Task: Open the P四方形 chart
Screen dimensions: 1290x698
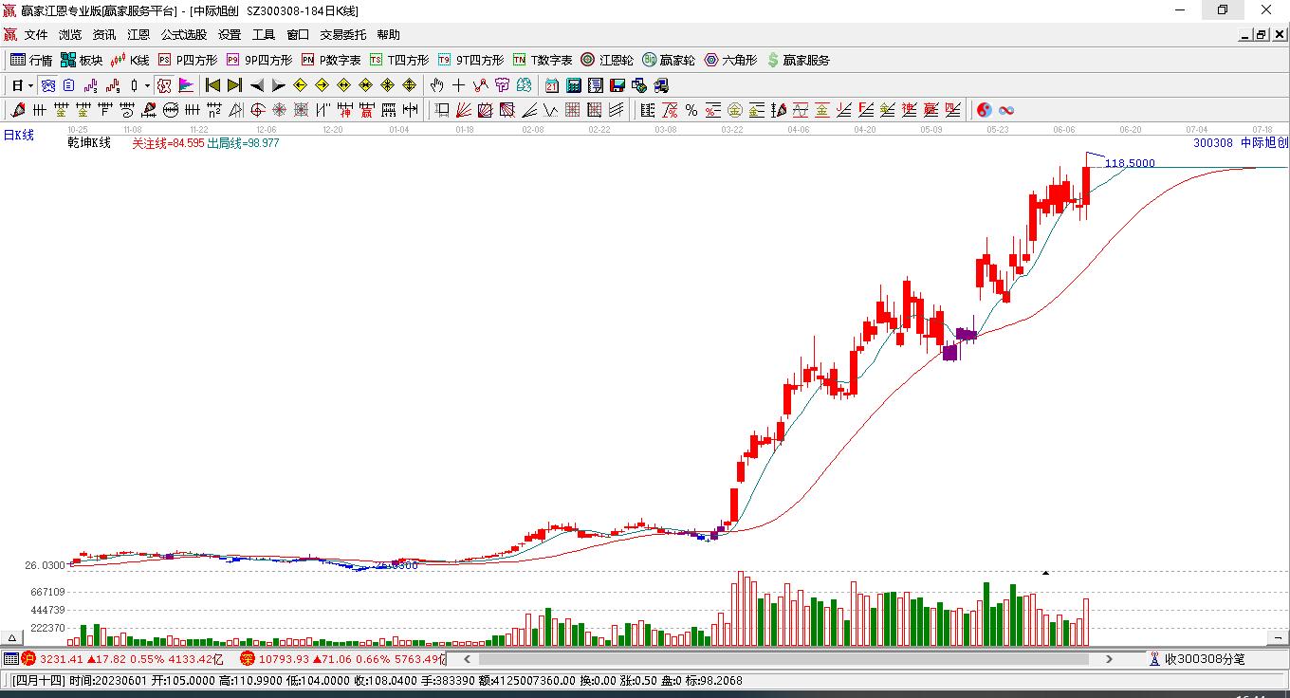Action: [x=187, y=60]
